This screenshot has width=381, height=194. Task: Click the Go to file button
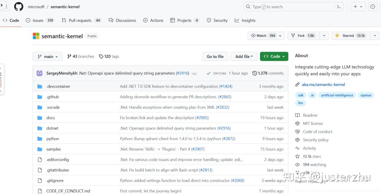215,56
